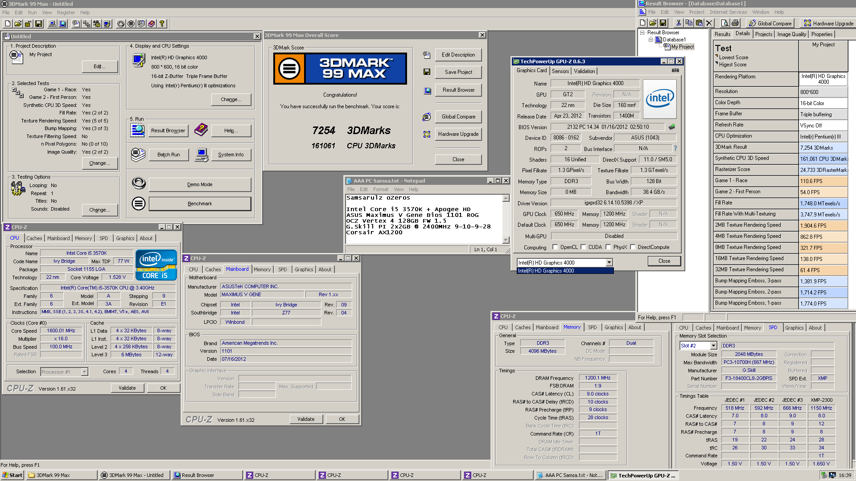The width and height of the screenshot is (856, 481).
Task: Open Slot #2 dropdown in CPU-Z SPD
Action: click(713, 346)
